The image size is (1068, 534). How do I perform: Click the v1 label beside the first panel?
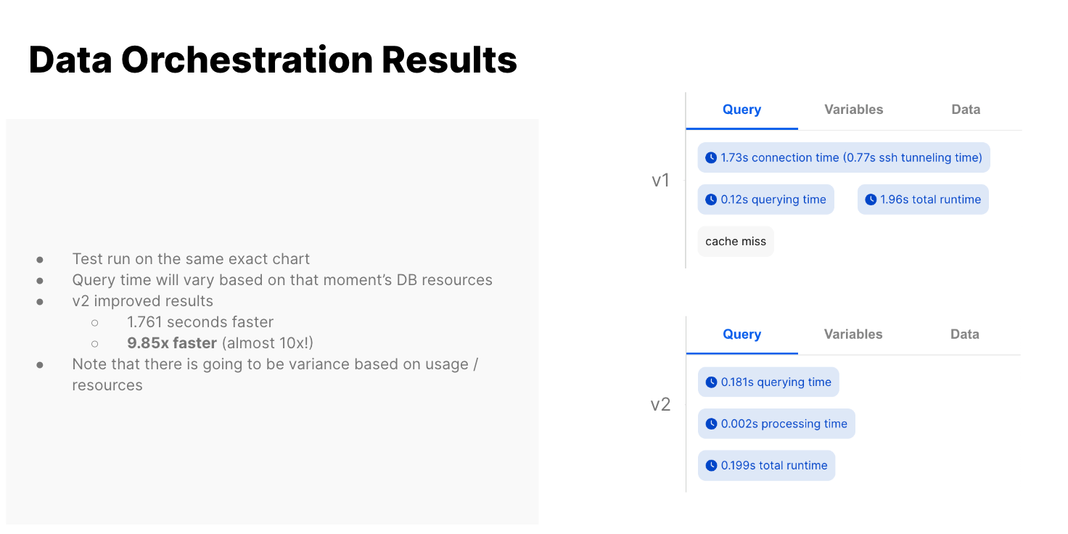click(661, 180)
